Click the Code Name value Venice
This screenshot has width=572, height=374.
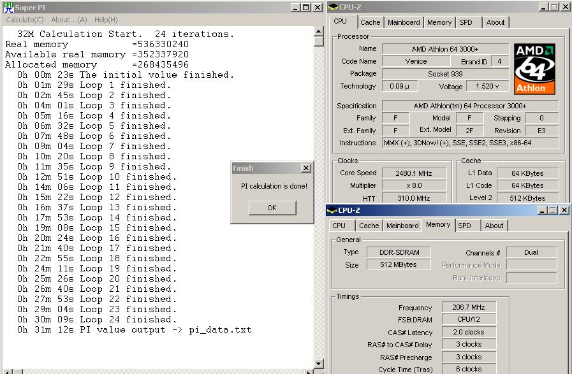[x=416, y=61]
